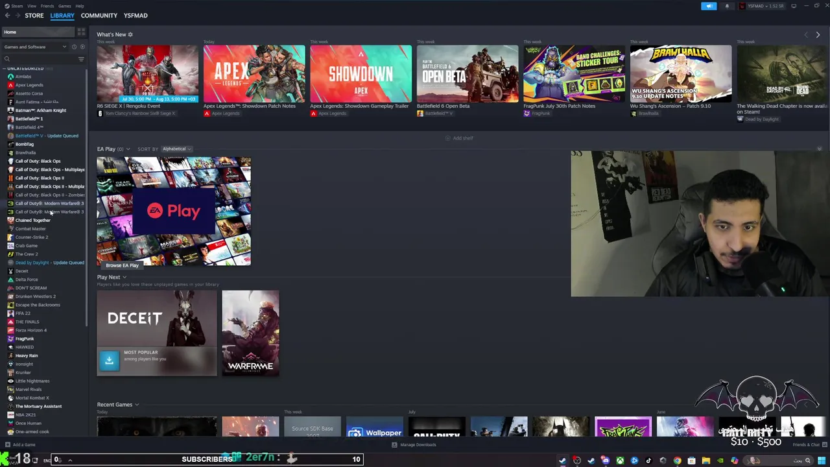830x467 pixels.
Task: Select Marvel Rivals in game list
Action: (28, 389)
